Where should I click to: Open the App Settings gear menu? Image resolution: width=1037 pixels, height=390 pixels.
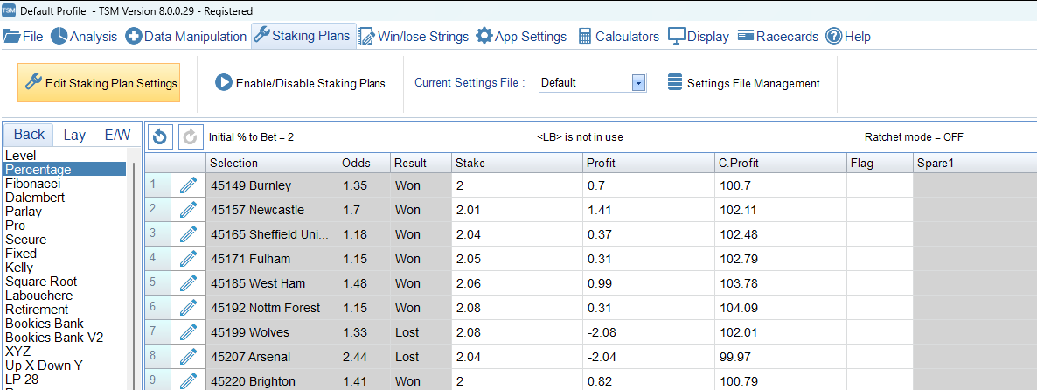pyautogui.click(x=521, y=37)
